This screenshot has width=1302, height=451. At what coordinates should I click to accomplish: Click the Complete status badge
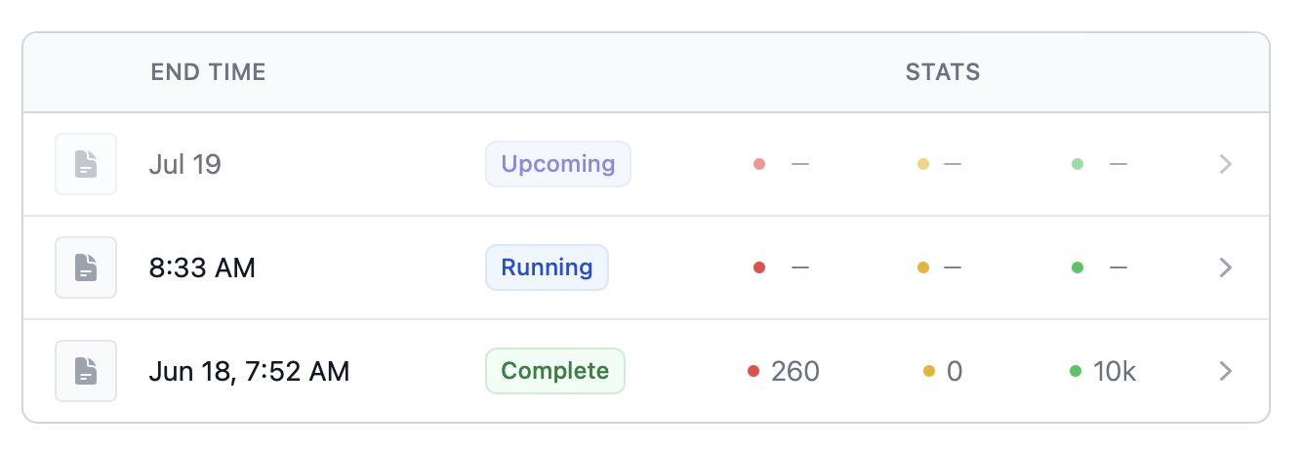[x=555, y=371]
